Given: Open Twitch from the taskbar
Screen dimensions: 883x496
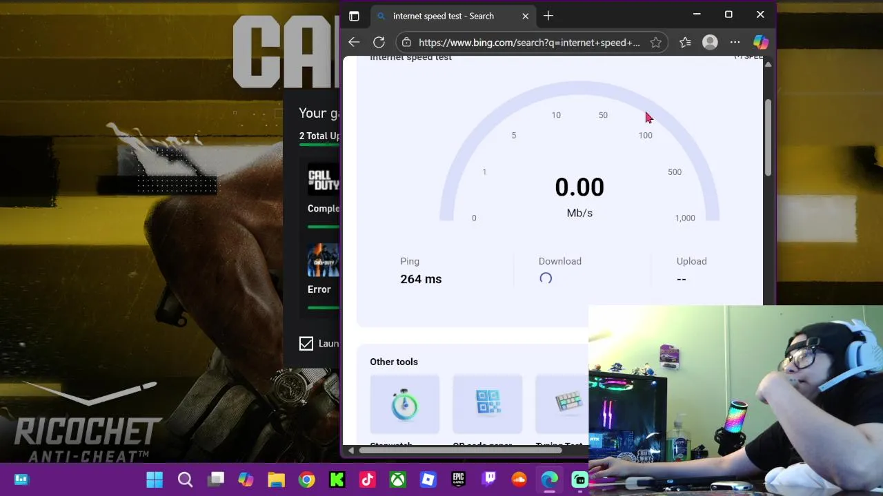Looking at the screenshot, I should pyautogui.click(x=488, y=479).
